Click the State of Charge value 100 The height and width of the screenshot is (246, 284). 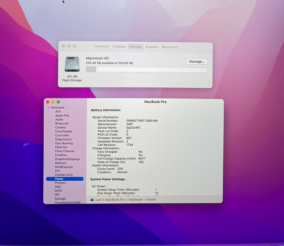(x=141, y=162)
